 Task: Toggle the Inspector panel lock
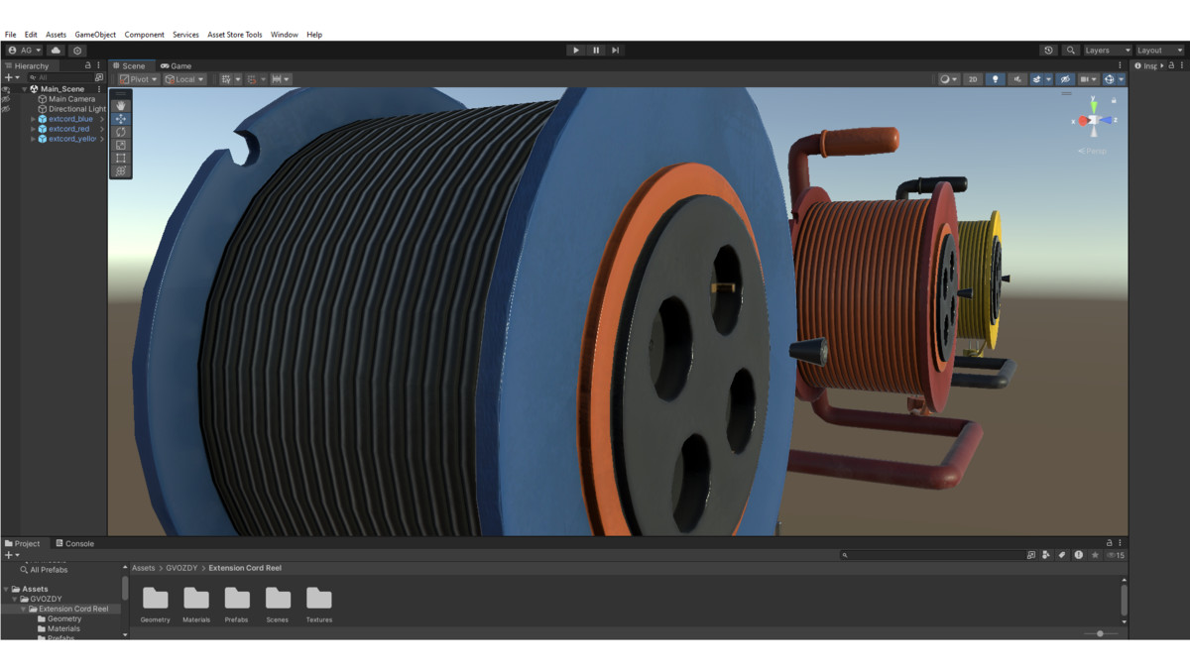pos(1172,65)
